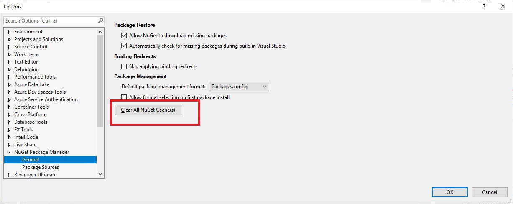513x204 pixels.
Task: Select Azure Service Authentication entry
Action: [46, 99]
